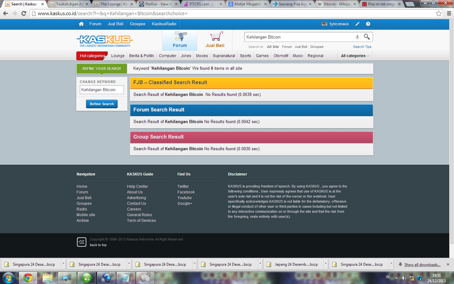The height and width of the screenshot is (284, 454).
Task: Open the Twitter link under Find Us
Action: [x=183, y=186]
